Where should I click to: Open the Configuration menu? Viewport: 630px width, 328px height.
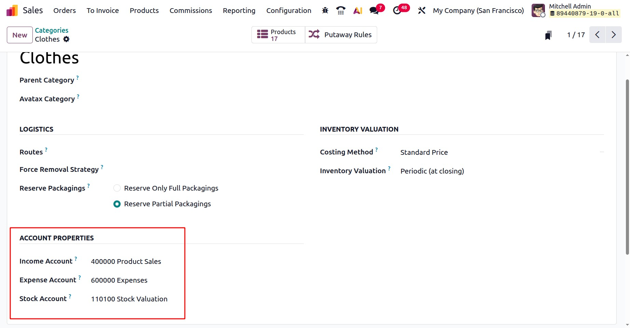click(289, 11)
